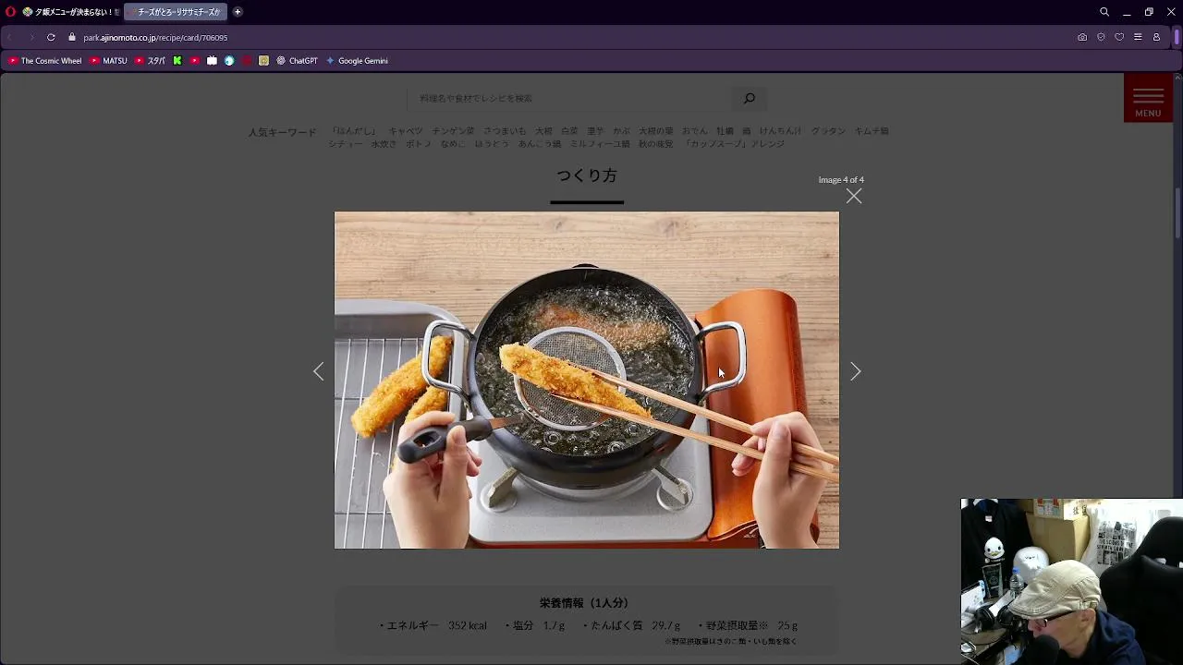This screenshot has height=665, width=1183.
Task: Go back in browser history
Action: (x=10, y=37)
